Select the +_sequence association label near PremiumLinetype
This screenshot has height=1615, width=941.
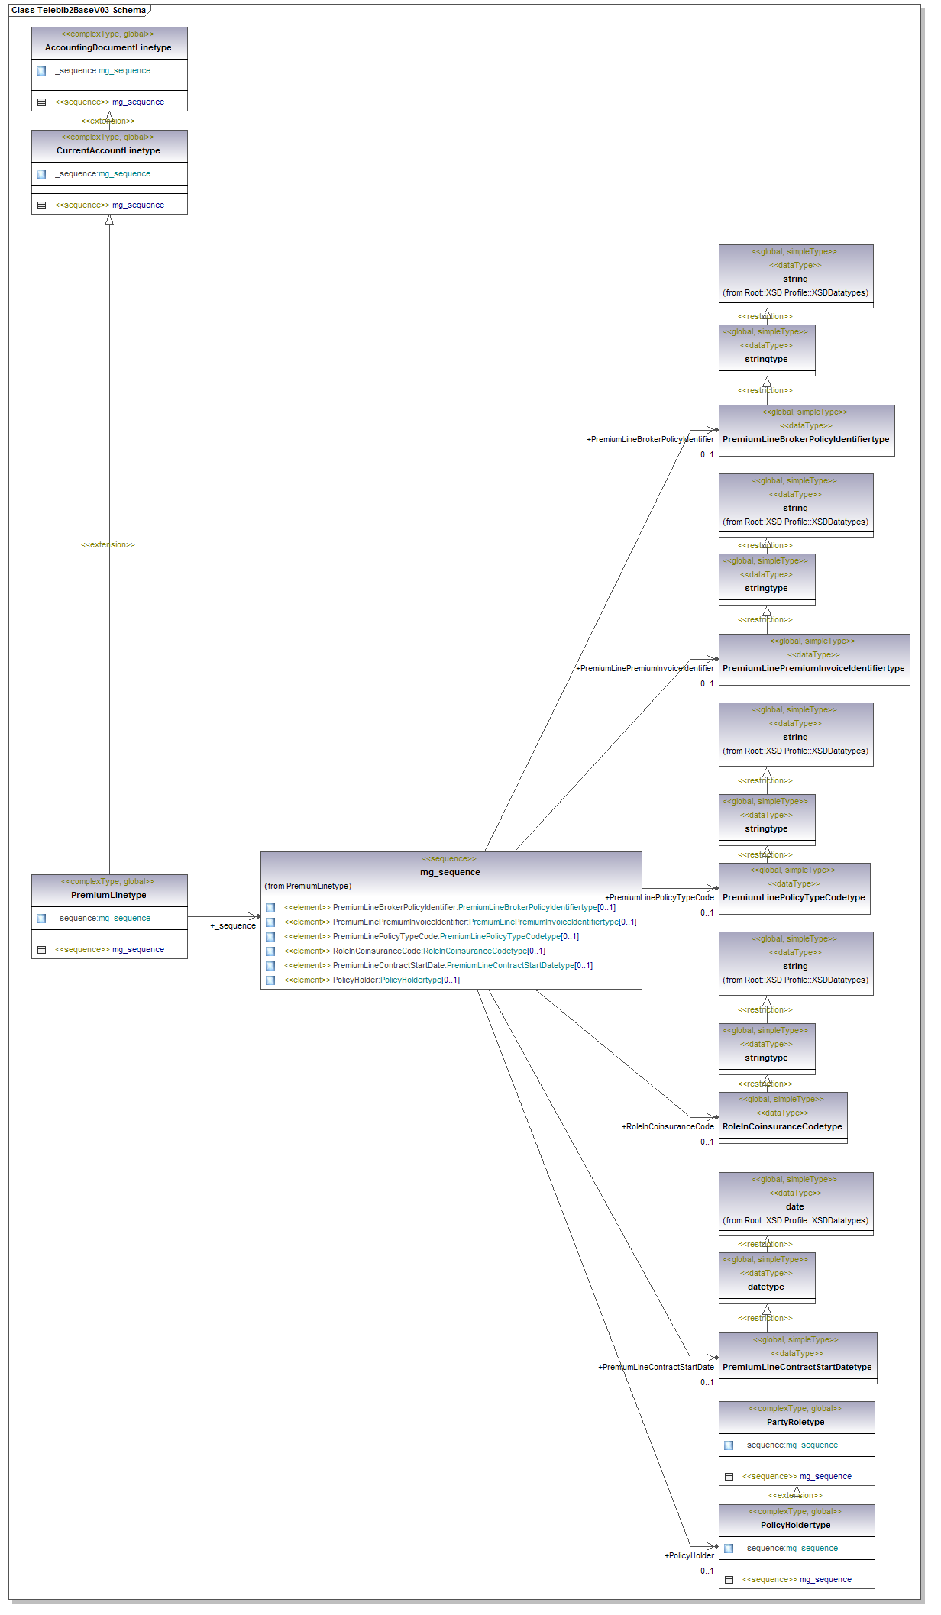coord(233,926)
